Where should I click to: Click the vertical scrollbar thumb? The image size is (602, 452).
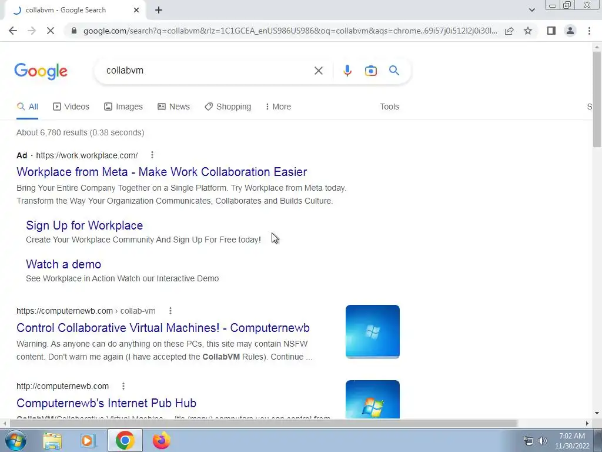click(596, 99)
